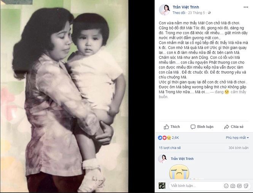Screen dimensions: 253x193
Task: Open the sticker picker icon
Action: tap(246, 186)
